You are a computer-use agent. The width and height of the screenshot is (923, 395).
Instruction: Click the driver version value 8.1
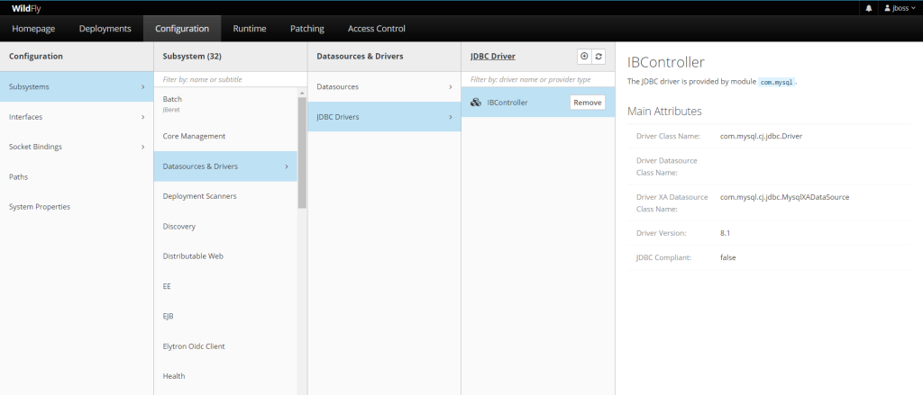726,233
